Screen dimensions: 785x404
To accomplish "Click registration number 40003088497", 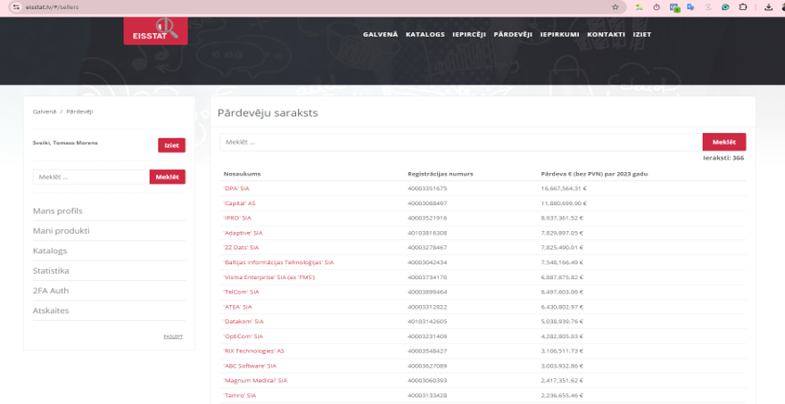I will [x=427, y=203].
